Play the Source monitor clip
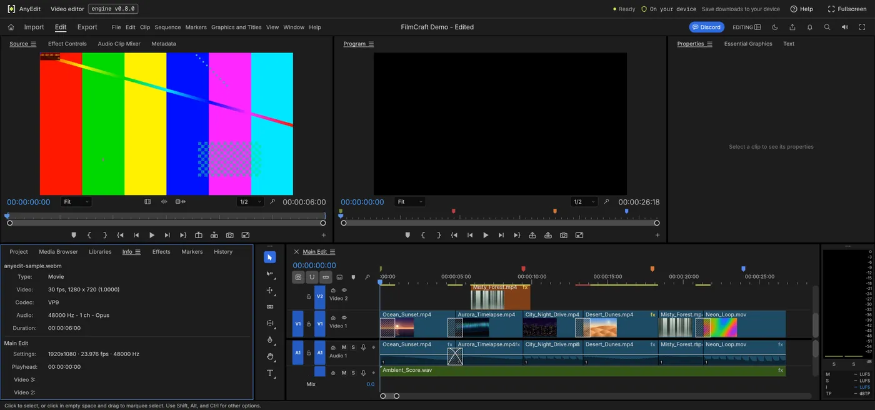 click(151, 235)
